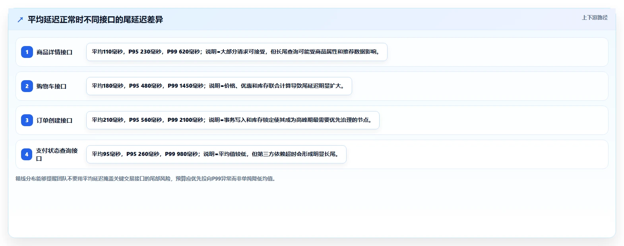Open the 平均95毫秒 P99 980毫秒 detail box
Screen dimensions: 624x246
(216, 154)
